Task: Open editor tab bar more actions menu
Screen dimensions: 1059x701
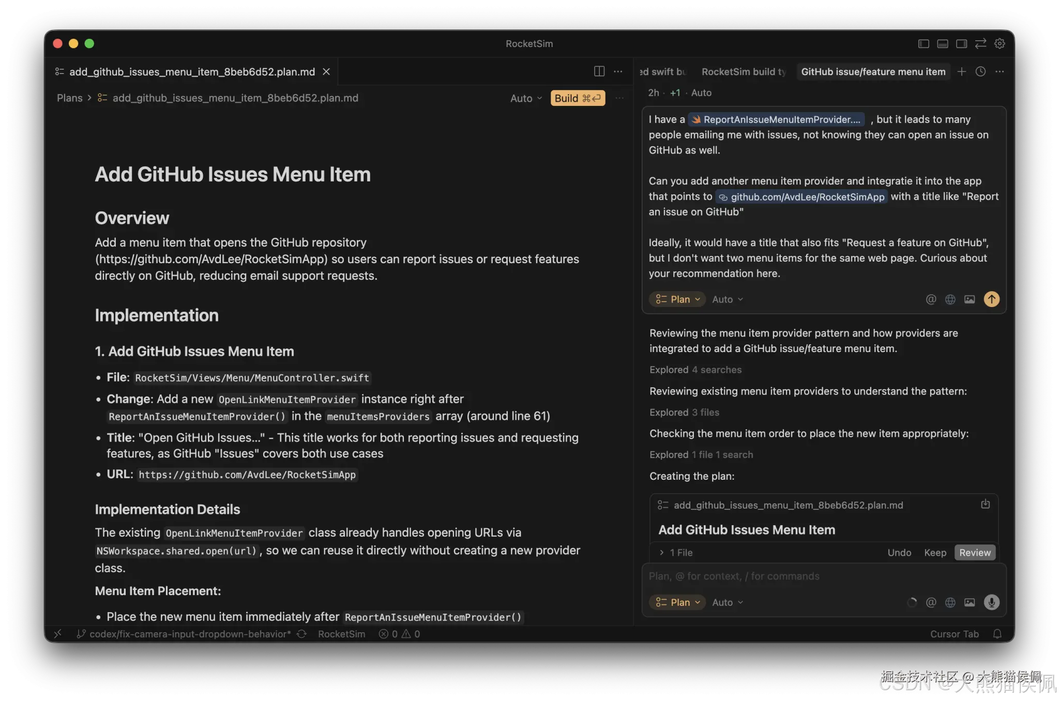Action: [x=618, y=71]
